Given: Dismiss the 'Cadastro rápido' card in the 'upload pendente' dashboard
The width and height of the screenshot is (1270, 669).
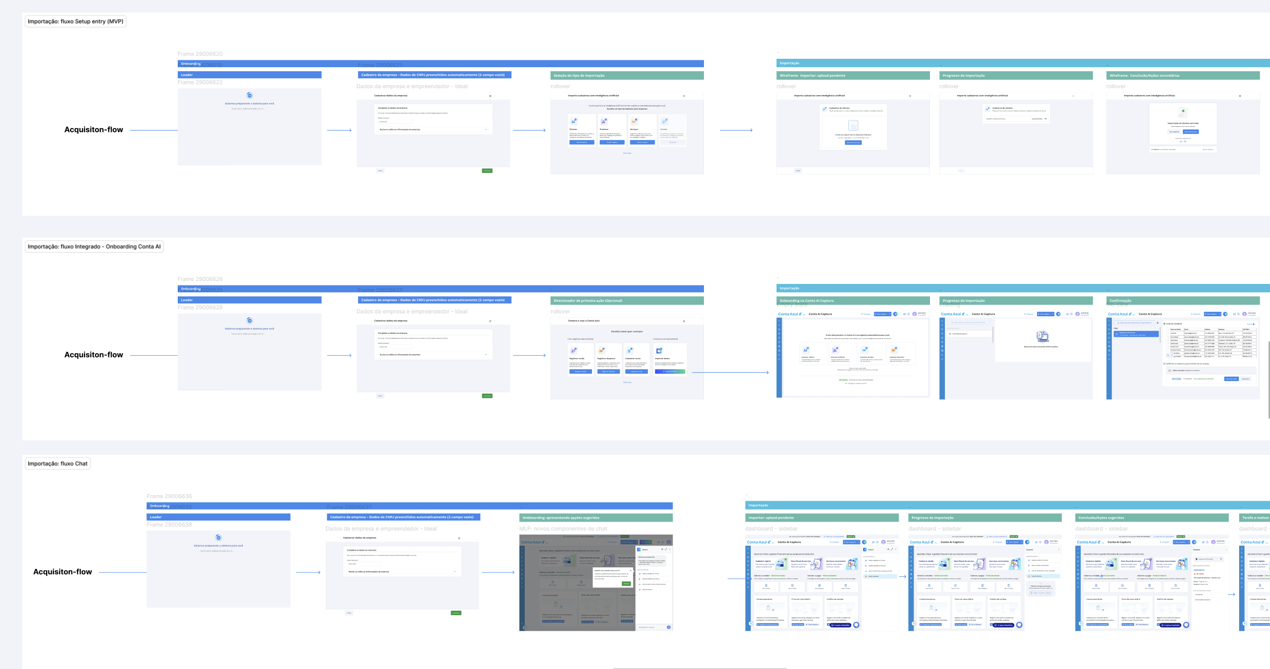Looking at the screenshot, I should (x=785, y=559).
